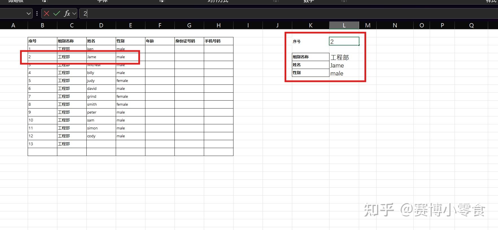The width and height of the screenshot is (498, 230).
Task: Select the name cell grind
Action: 101,96
